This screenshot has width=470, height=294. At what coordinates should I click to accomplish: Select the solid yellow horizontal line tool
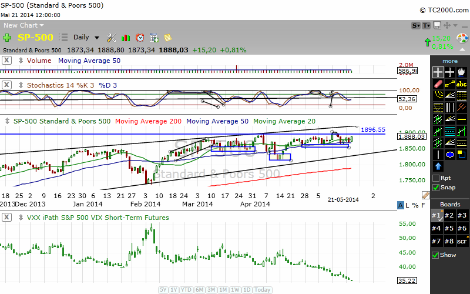pos(461,119)
